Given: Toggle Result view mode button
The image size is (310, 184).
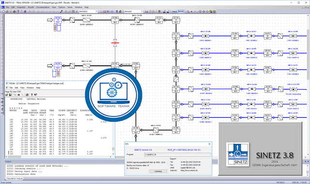Looking at the screenshot, I should coord(181,12).
